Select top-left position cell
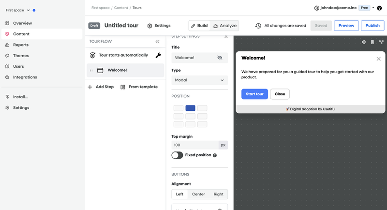The height and width of the screenshot is (210, 387). click(x=179, y=108)
